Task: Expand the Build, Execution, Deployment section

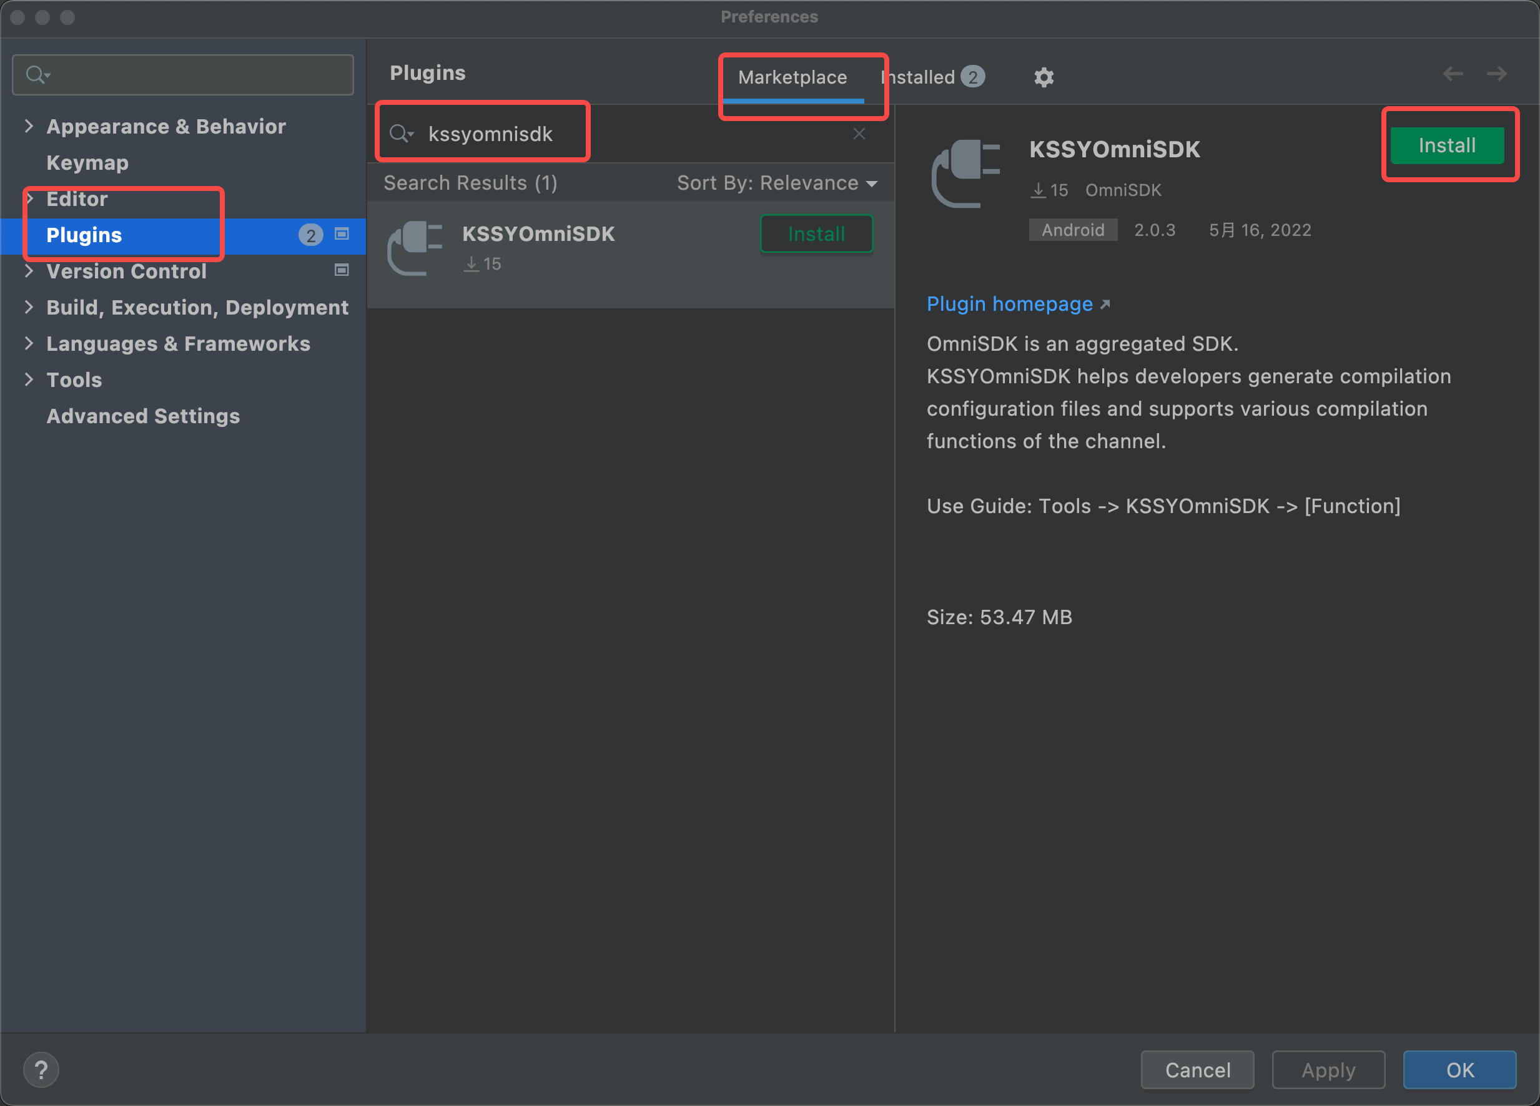Action: click(29, 306)
